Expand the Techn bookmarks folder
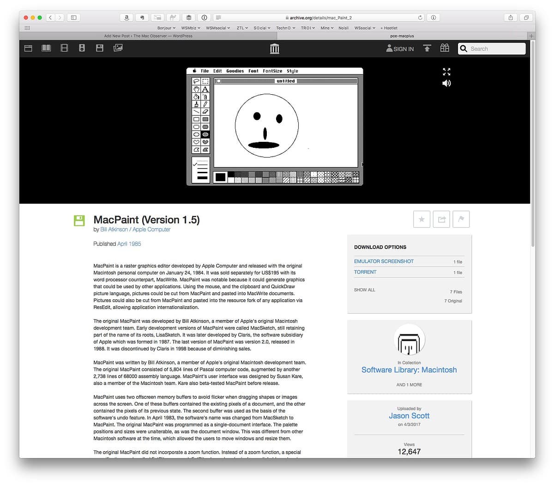 tap(286, 28)
